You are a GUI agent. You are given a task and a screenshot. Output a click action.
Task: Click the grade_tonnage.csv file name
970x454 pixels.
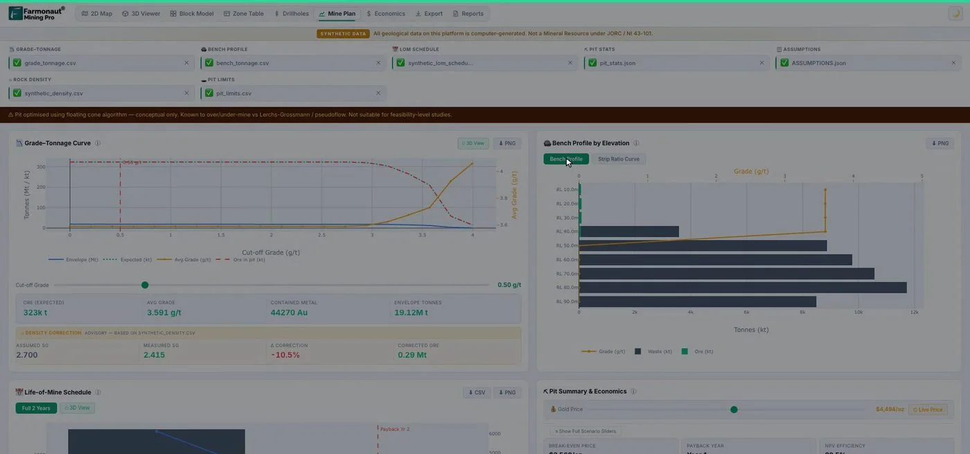click(x=50, y=63)
